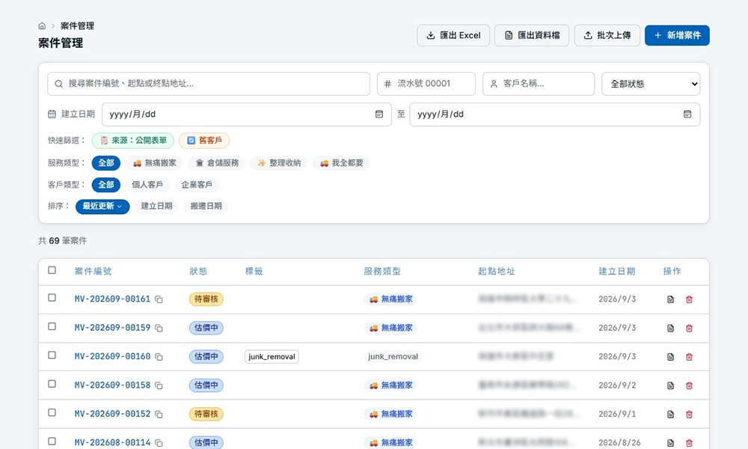Open the 全部狀態 status dropdown
Viewport: 748px width, 449px height.
coord(651,84)
